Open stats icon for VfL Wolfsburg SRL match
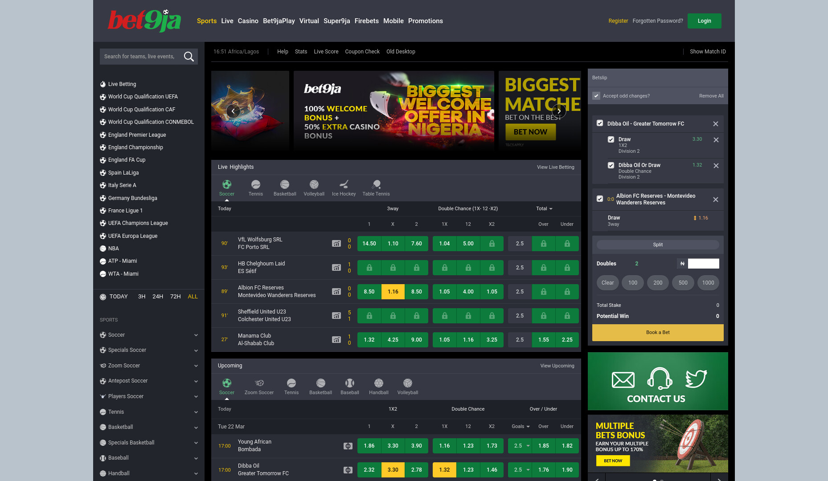 coord(336,244)
